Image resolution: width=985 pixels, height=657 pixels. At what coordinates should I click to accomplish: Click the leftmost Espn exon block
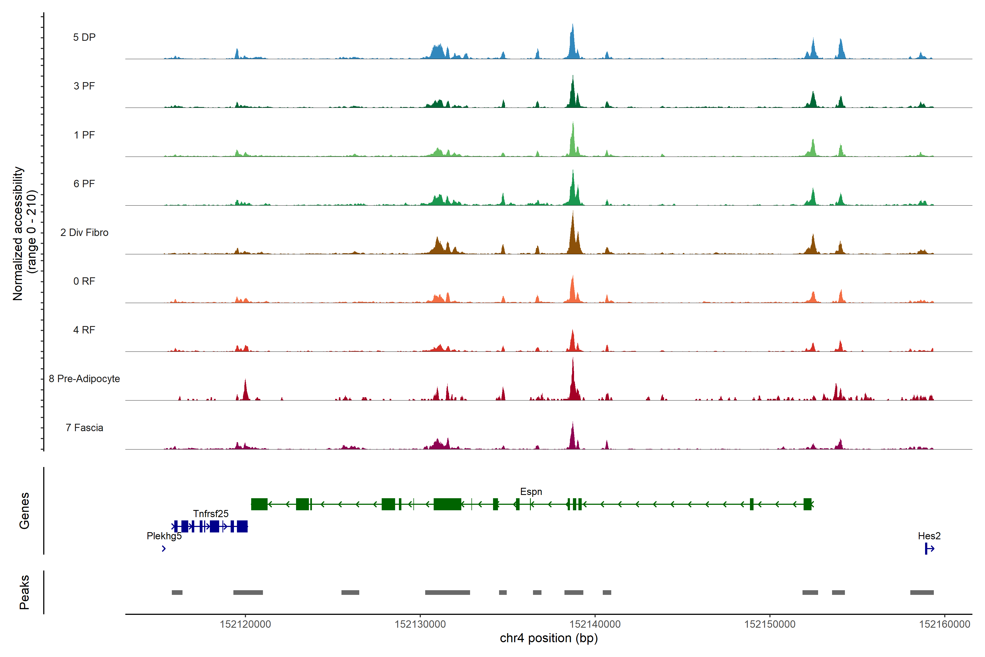click(x=259, y=504)
